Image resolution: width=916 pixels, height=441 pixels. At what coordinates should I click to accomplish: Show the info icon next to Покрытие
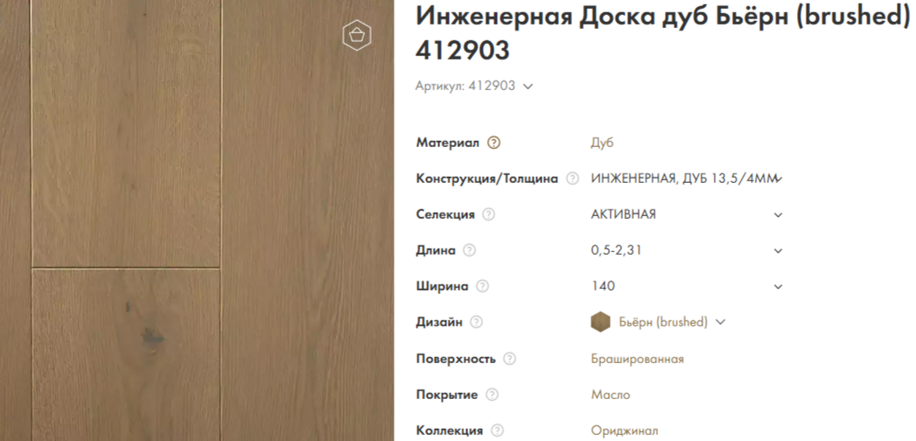[492, 395]
